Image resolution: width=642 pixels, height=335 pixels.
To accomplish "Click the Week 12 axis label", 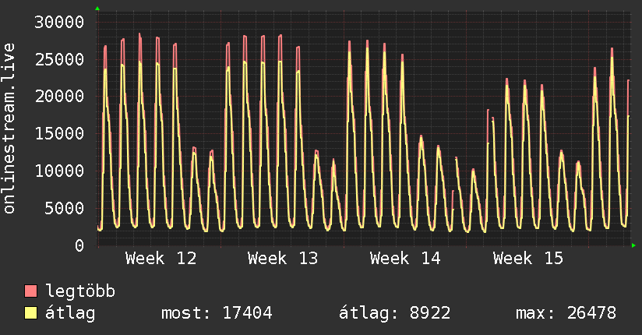I will coord(161,259).
